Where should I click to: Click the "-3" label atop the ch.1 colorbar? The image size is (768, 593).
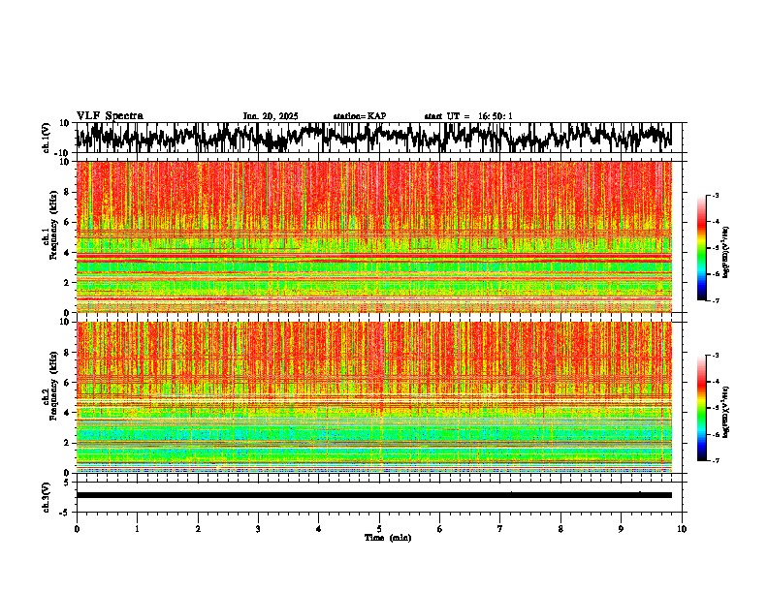pos(716,195)
